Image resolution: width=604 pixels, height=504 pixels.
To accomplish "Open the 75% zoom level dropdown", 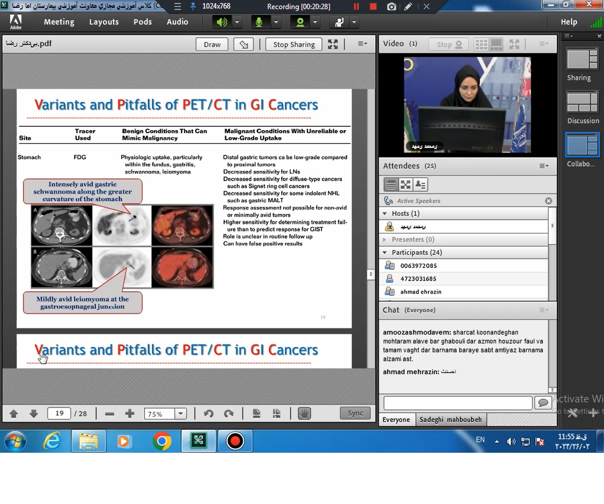I will pyautogui.click(x=181, y=414).
